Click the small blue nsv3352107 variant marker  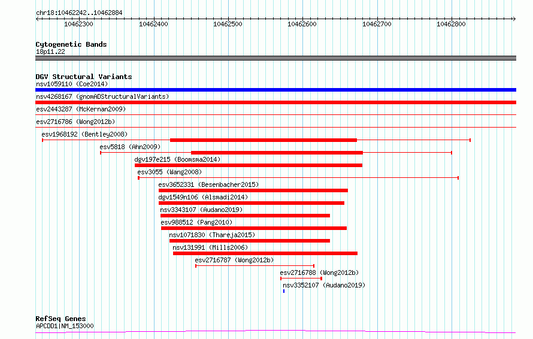(284, 291)
